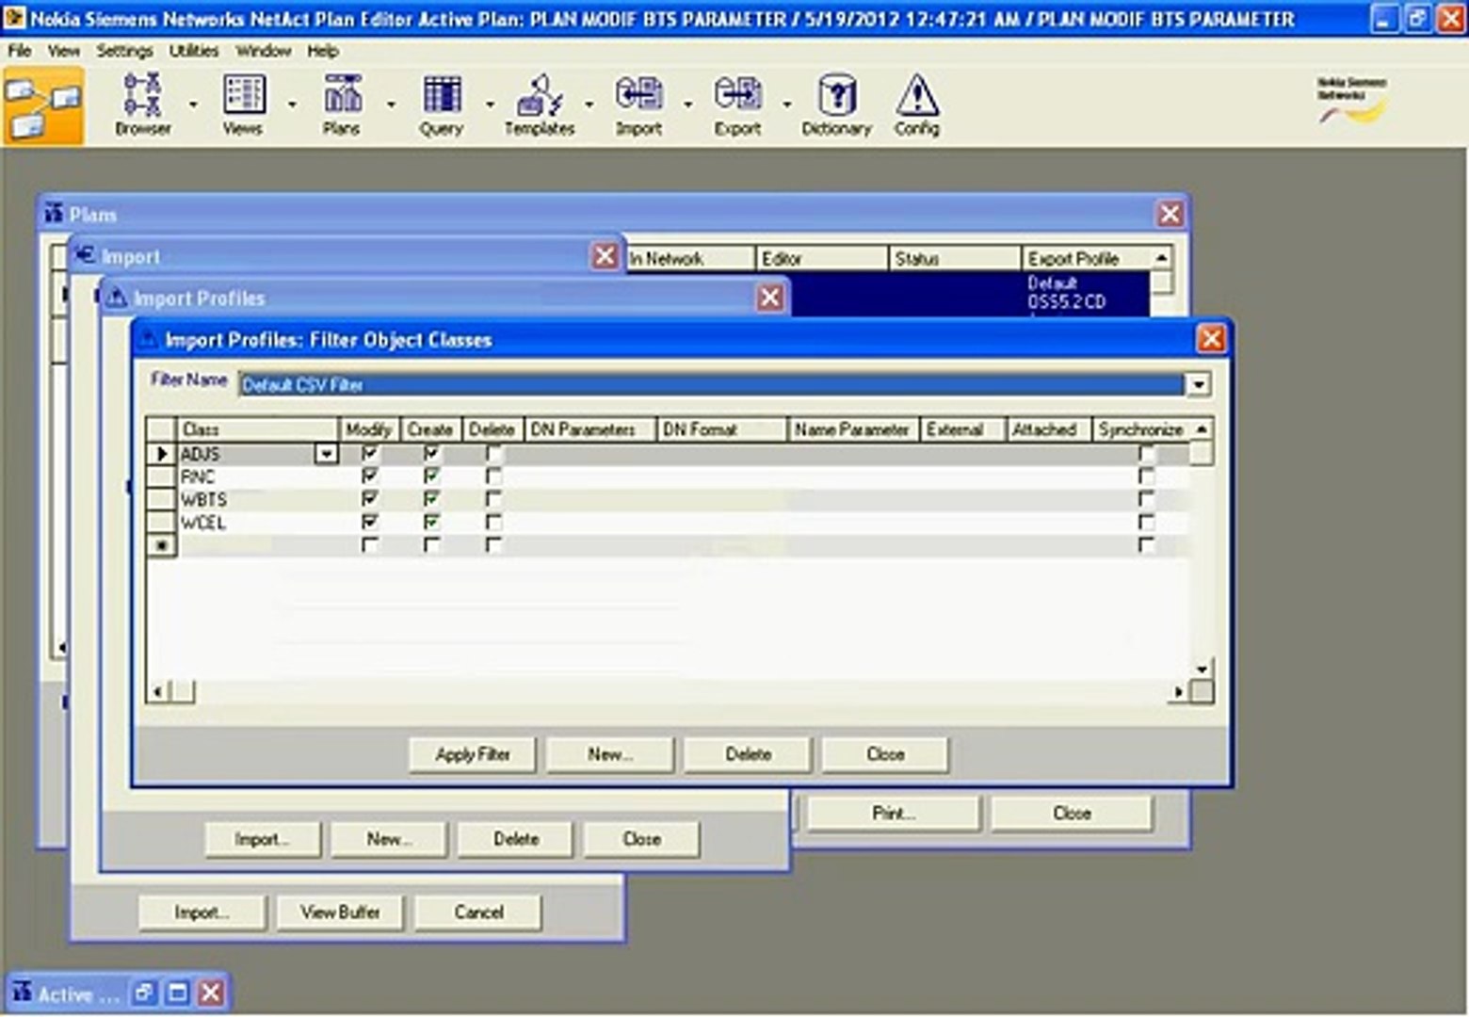The width and height of the screenshot is (1469, 1017).
Task: Open the Settings menu
Action: click(124, 51)
